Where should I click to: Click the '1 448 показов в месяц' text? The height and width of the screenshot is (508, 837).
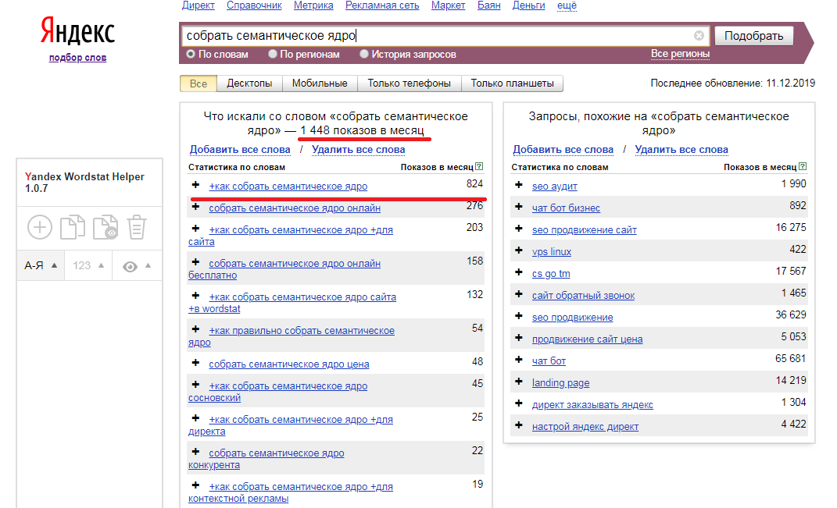click(363, 130)
